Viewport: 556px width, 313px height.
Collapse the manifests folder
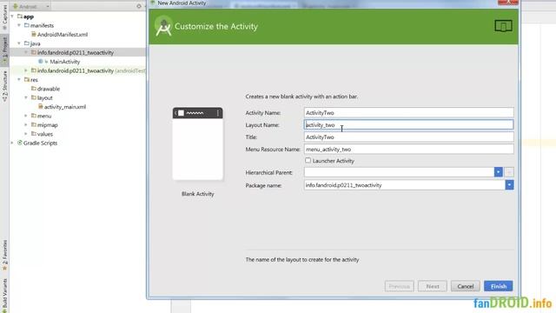pos(19,25)
